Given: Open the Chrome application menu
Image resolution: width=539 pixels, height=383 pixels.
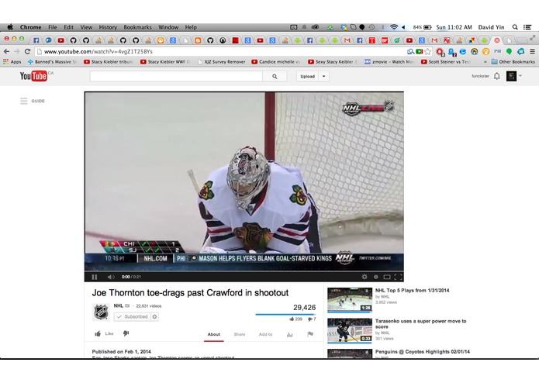Looking at the screenshot, I should [x=30, y=27].
